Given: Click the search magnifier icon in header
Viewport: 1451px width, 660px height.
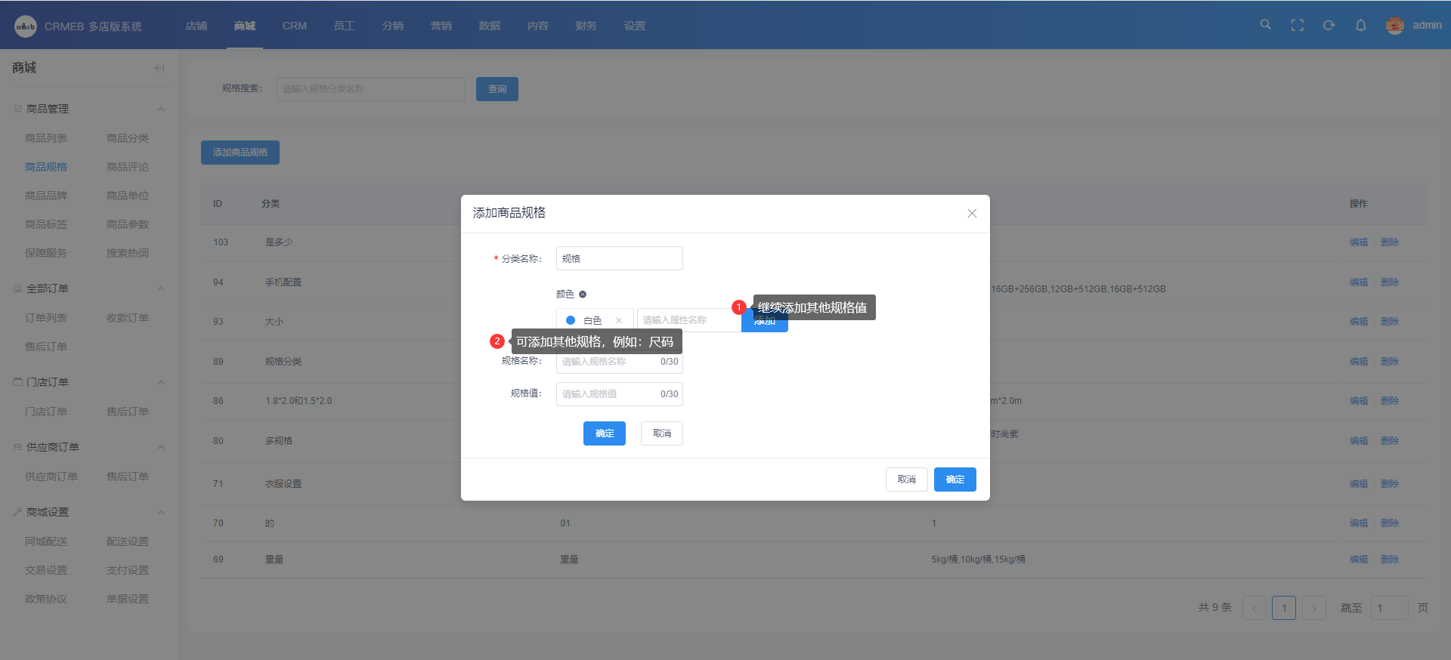Looking at the screenshot, I should [1265, 25].
